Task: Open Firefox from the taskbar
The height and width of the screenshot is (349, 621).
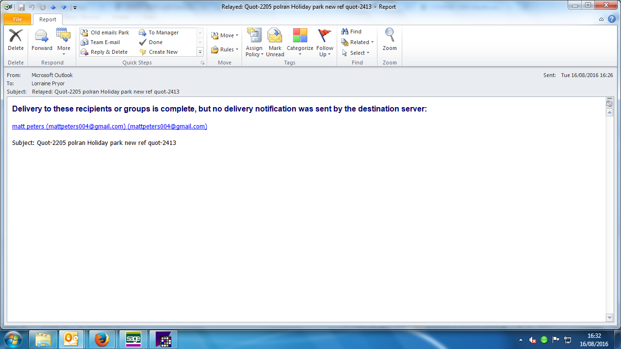Action: 102,340
